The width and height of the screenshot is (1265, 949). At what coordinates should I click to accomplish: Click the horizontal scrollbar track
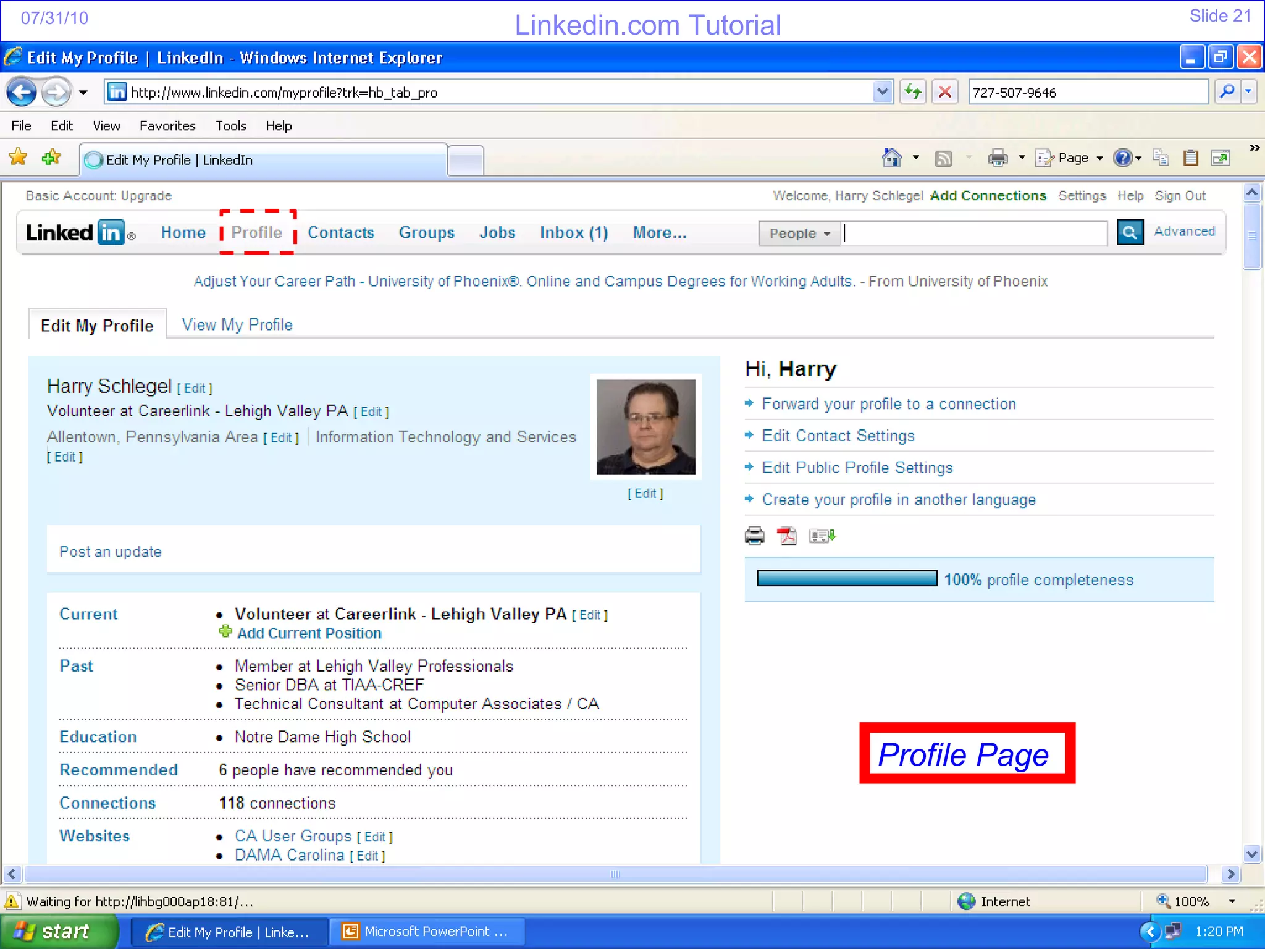pyautogui.click(x=615, y=874)
